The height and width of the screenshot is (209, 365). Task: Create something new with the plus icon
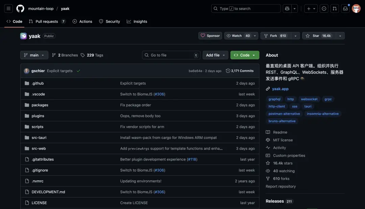click(309, 8)
